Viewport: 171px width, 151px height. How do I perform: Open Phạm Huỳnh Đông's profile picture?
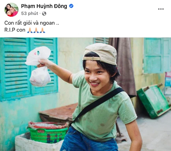[x=11, y=10]
